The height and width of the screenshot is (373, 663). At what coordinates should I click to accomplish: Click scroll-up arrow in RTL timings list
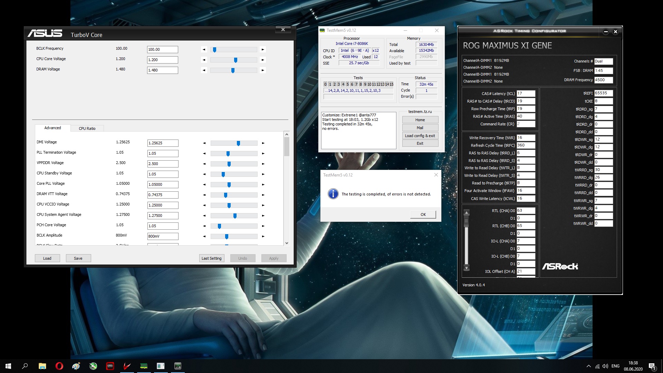(x=467, y=213)
